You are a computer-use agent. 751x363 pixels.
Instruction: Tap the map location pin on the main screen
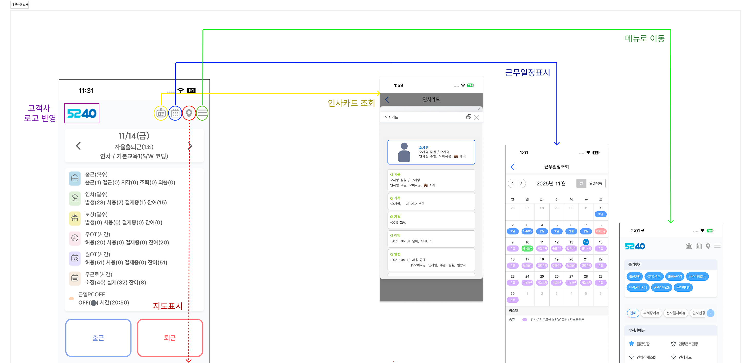pos(189,113)
